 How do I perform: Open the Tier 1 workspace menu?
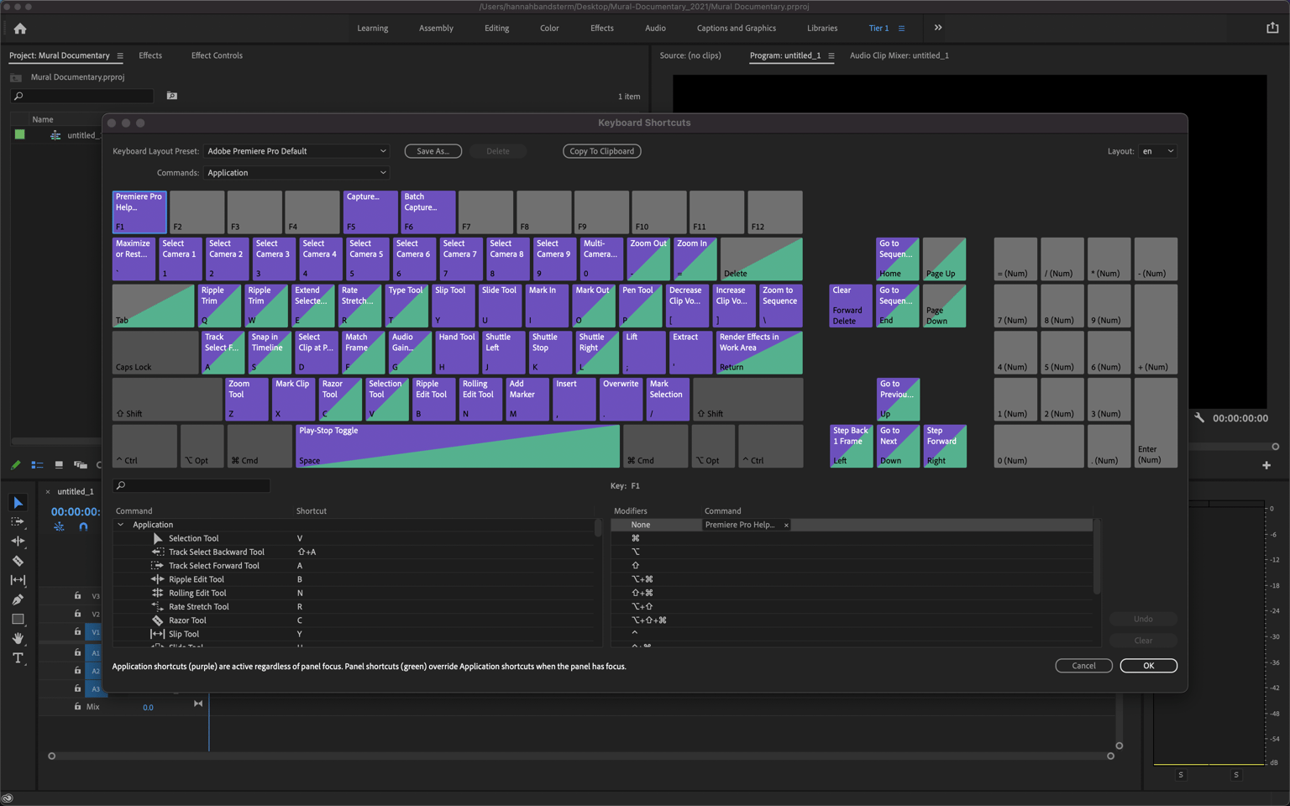[x=902, y=29]
